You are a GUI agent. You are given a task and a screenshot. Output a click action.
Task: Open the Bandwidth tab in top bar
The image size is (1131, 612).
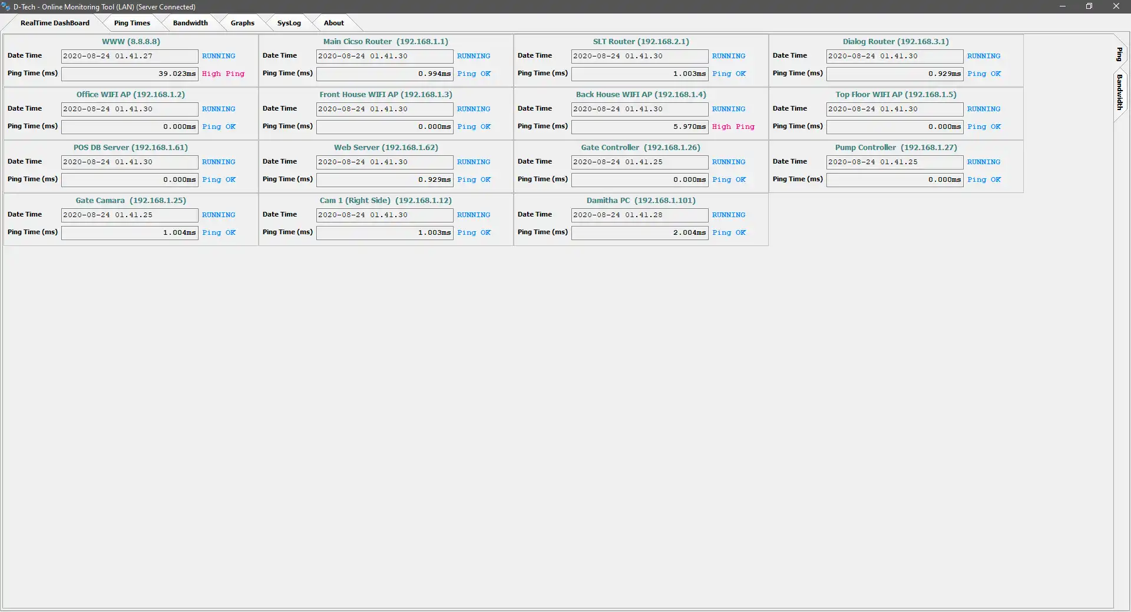[x=190, y=23]
